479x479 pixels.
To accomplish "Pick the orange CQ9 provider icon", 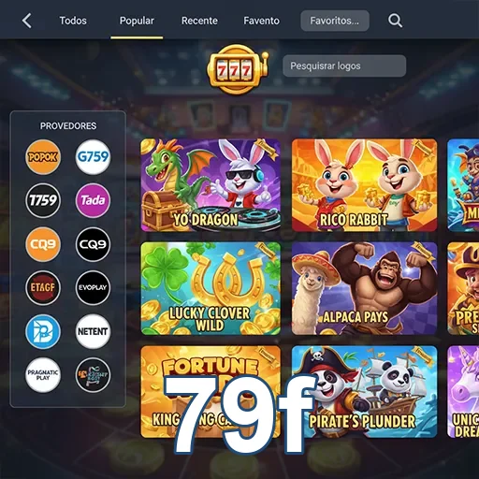I will (43, 244).
